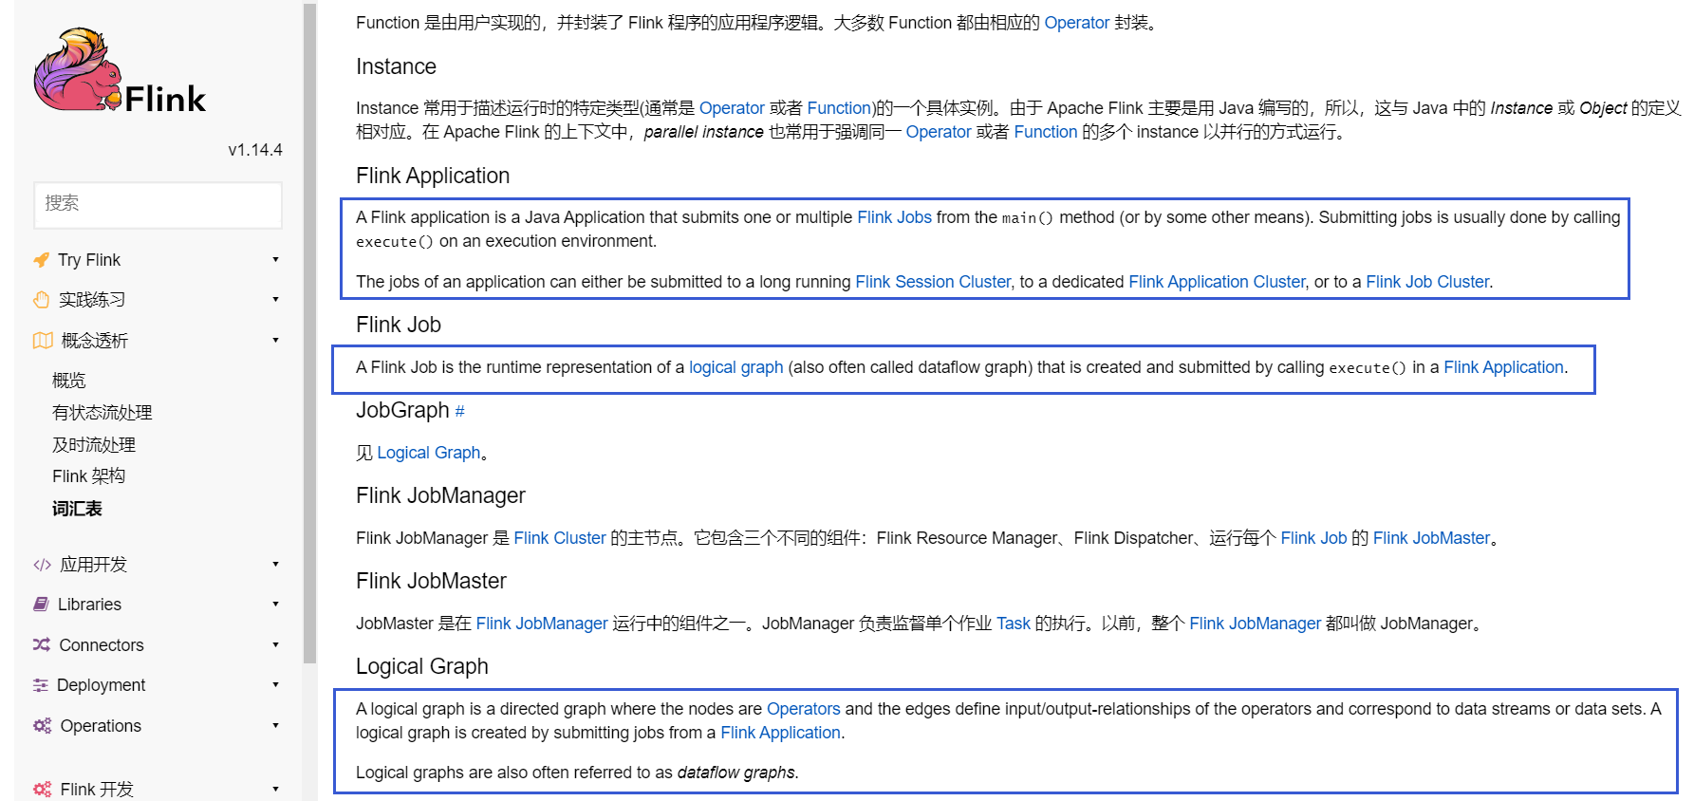Click the code icon beside 应用开发

coord(42,565)
